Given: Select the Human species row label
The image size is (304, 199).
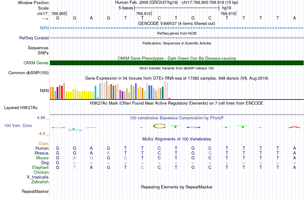Looking at the screenshot, I should [x=42, y=148].
